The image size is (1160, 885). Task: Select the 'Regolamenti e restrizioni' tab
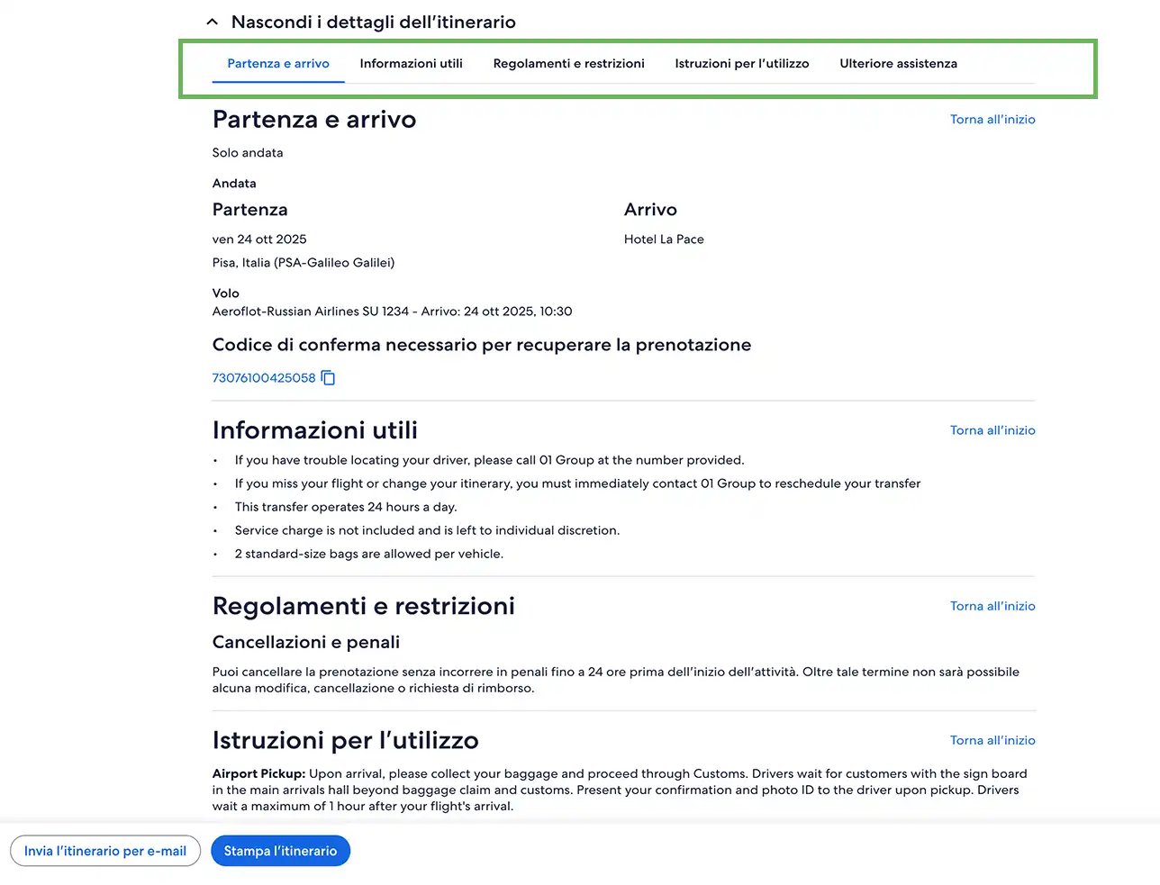pyautogui.click(x=568, y=64)
